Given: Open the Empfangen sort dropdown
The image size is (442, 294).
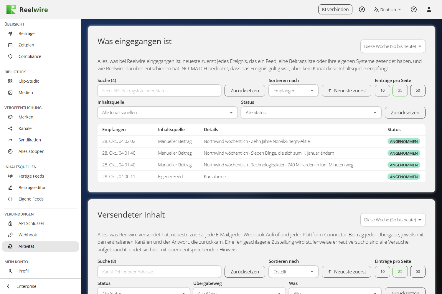Looking at the screenshot, I should pos(293,91).
